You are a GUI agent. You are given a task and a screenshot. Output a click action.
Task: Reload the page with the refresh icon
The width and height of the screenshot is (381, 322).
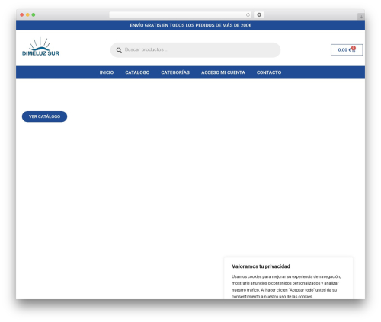pos(248,15)
